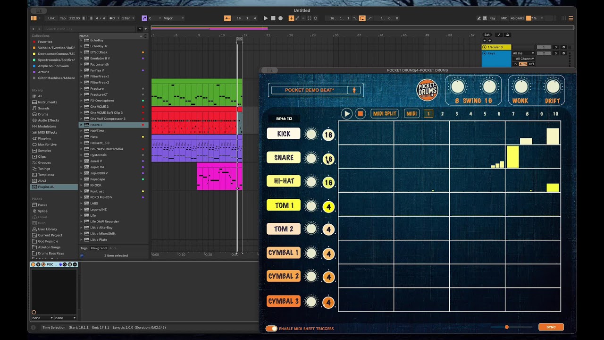Select Pocket Drums pattern tab 5
Screen dimensions: 604x340
[485, 114]
